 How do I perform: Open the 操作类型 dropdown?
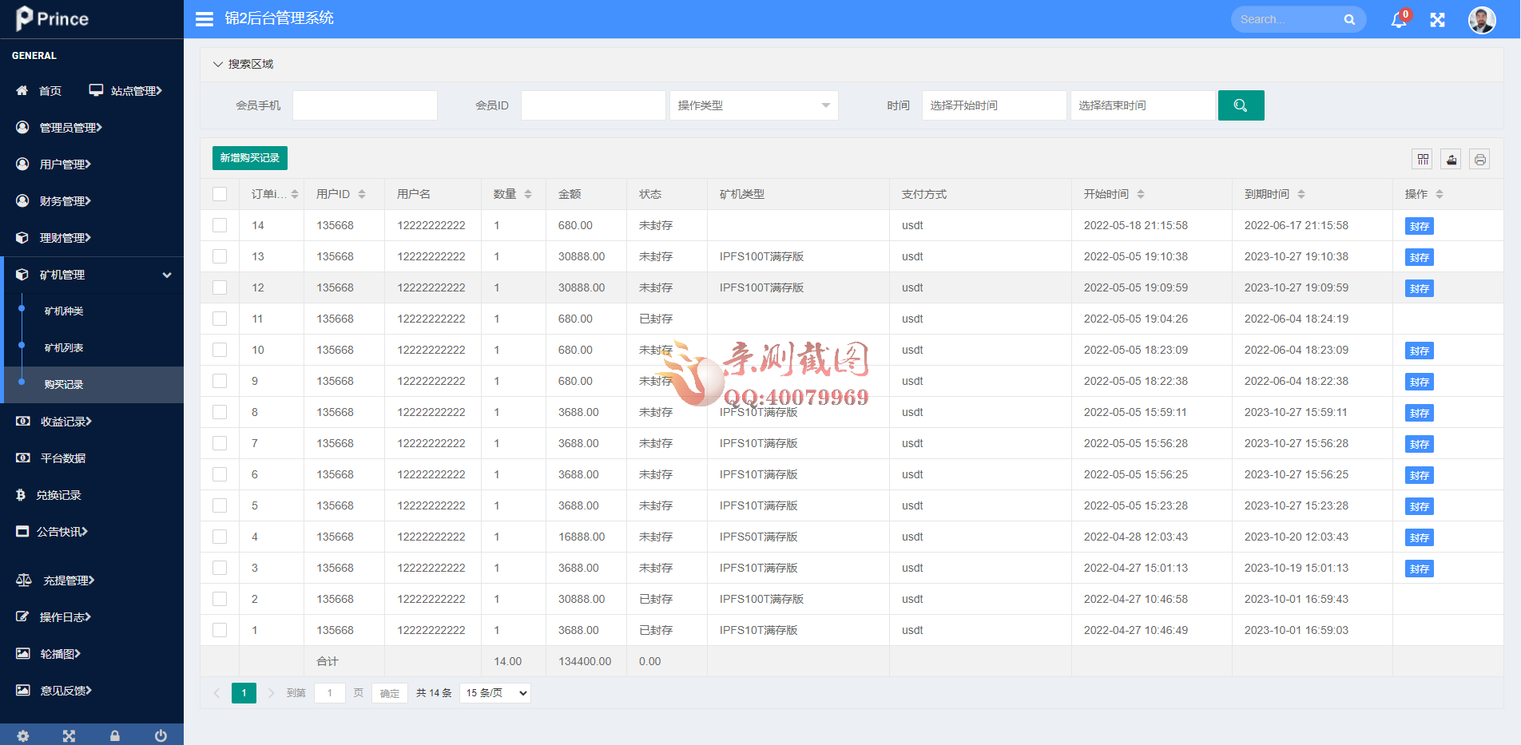click(x=753, y=105)
